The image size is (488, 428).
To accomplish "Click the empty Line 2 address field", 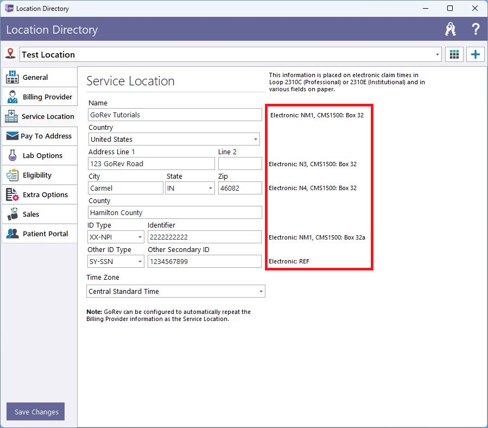I will tap(240, 163).
